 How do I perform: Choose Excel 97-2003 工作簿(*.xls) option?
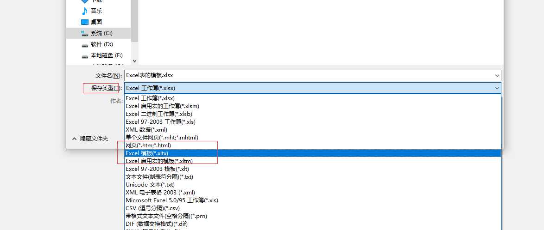[313, 122]
